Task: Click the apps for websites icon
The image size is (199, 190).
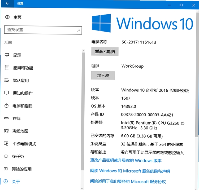Action: pos(6,169)
